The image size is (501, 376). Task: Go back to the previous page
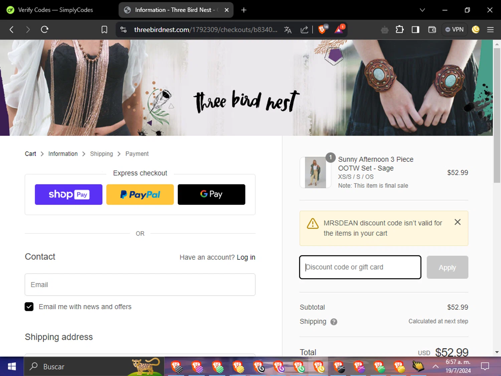(x=11, y=29)
